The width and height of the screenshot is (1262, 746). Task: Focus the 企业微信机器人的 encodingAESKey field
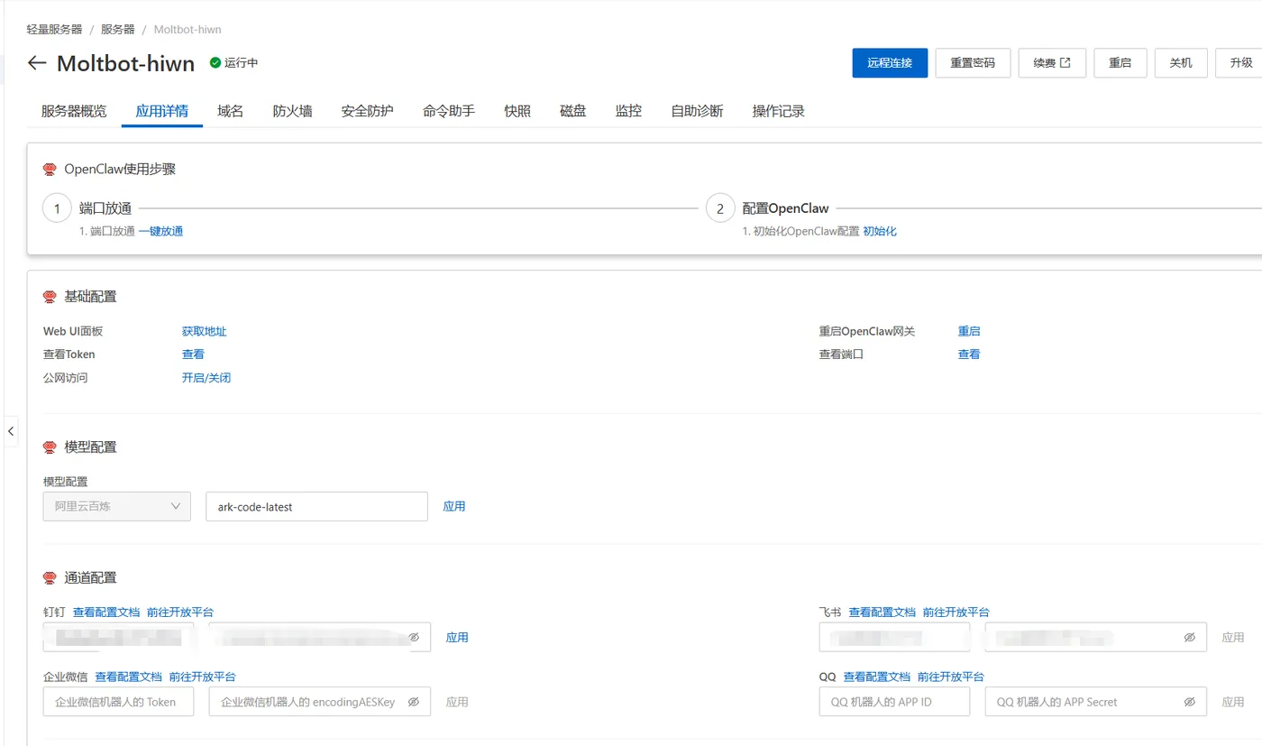320,702
